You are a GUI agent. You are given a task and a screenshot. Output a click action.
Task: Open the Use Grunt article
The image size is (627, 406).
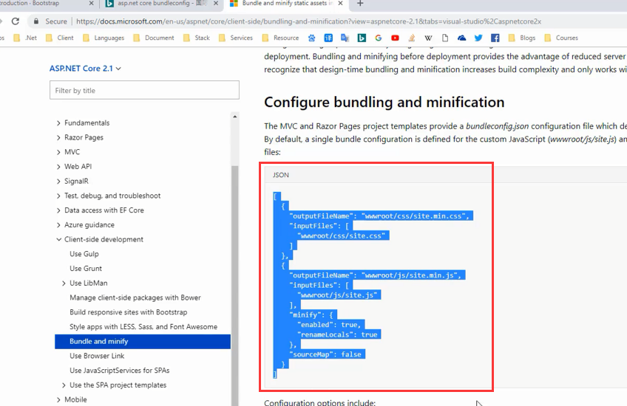pyautogui.click(x=86, y=268)
